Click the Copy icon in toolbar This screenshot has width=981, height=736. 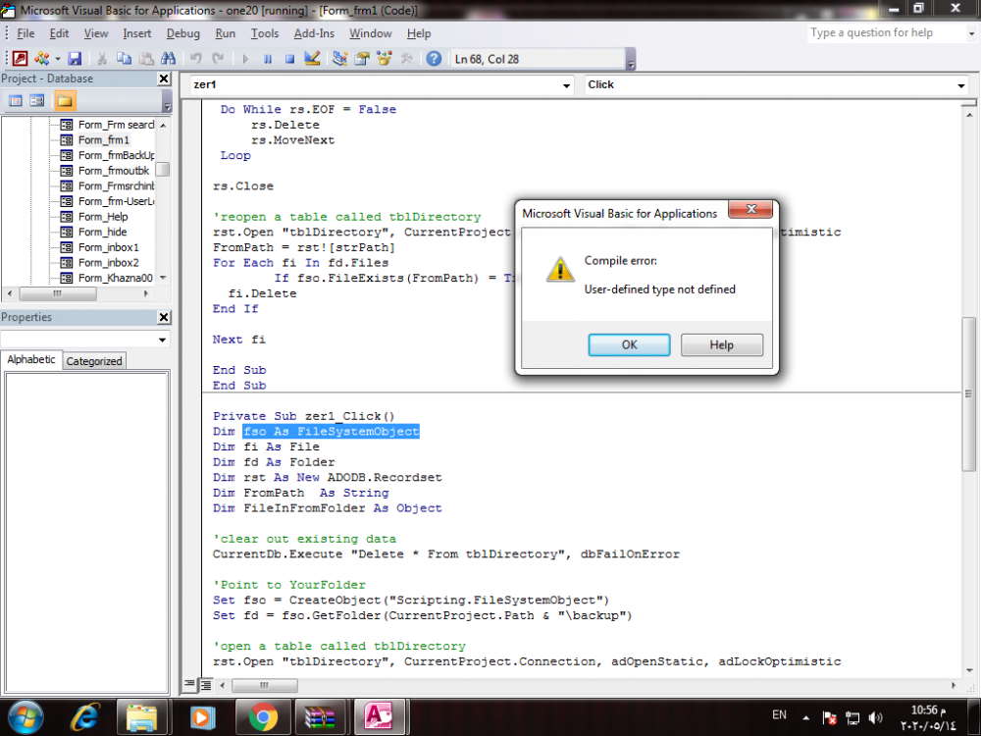coord(124,58)
